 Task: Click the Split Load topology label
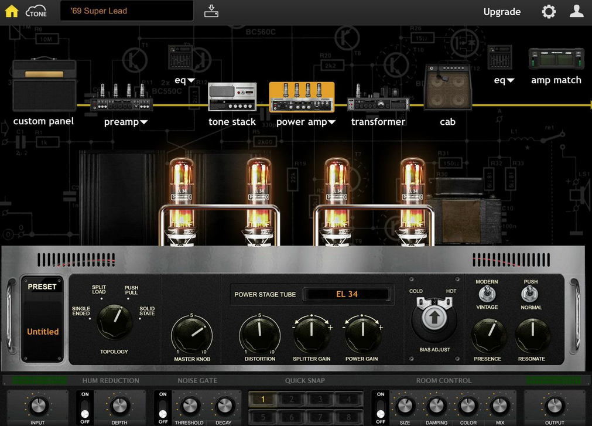point(98,289)
